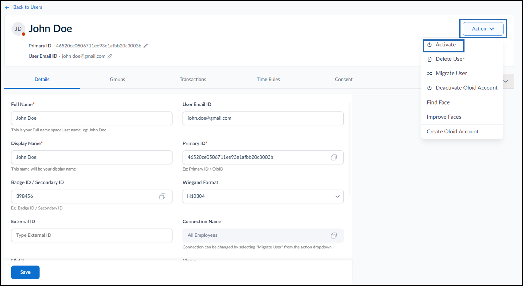The height and width of the screenshot is (286, 523).
Task: Open the Consent tab
Action: pyautogui.click(x=344, y=80)
